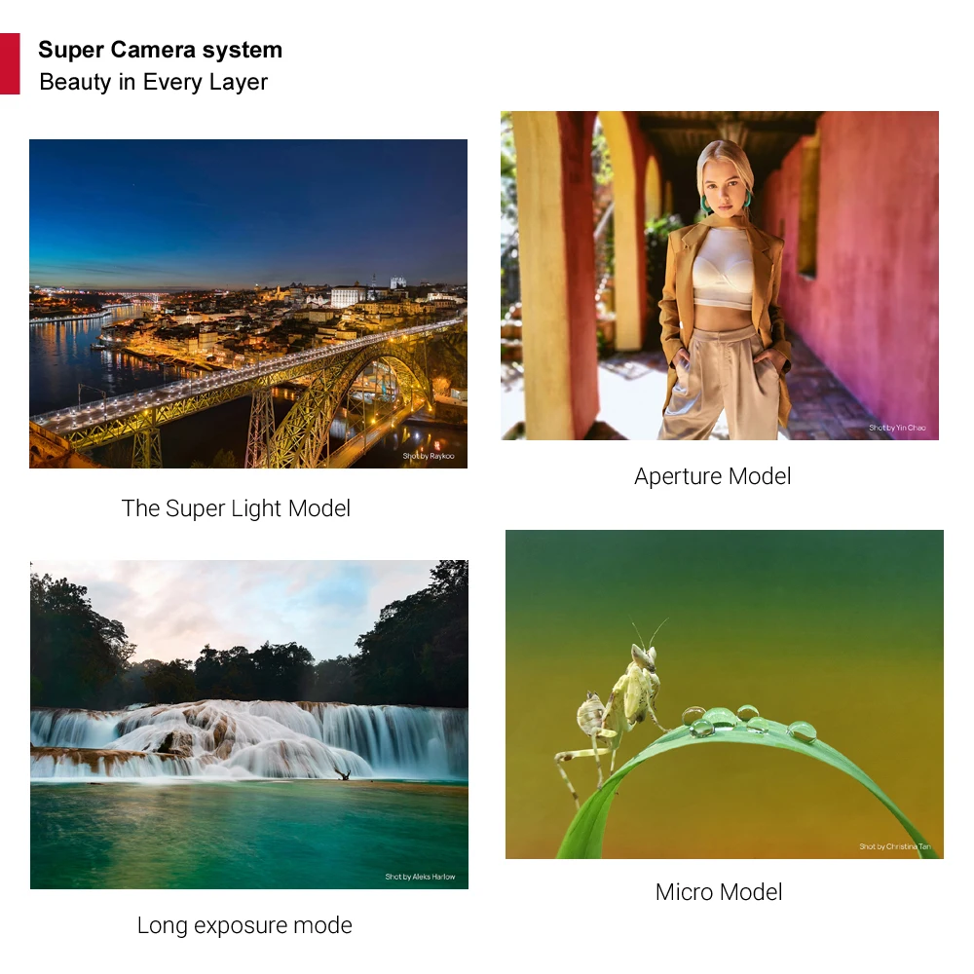Screen dimensions: 974x974
Task: Click the 'Shot by Yin Chao' watermark
Action: click(x=897, y=428)
